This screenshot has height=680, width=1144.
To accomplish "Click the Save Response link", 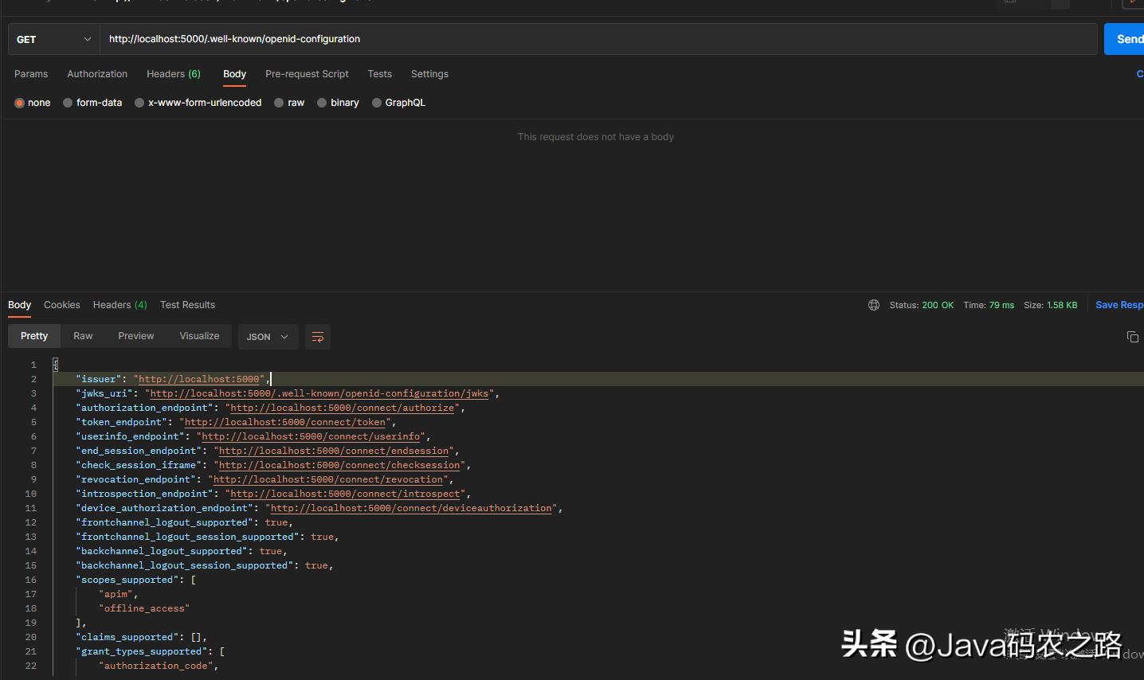I will [1119, 305].
